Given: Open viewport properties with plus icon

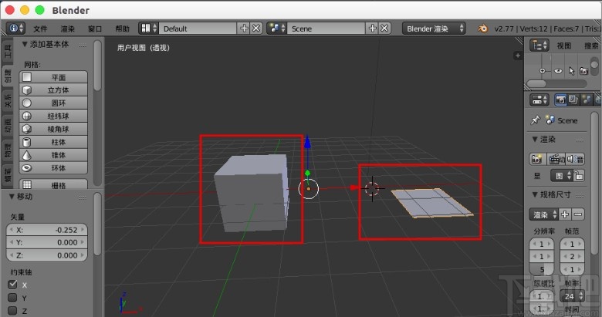Looking at the screenshot, I should click(518, 56).
